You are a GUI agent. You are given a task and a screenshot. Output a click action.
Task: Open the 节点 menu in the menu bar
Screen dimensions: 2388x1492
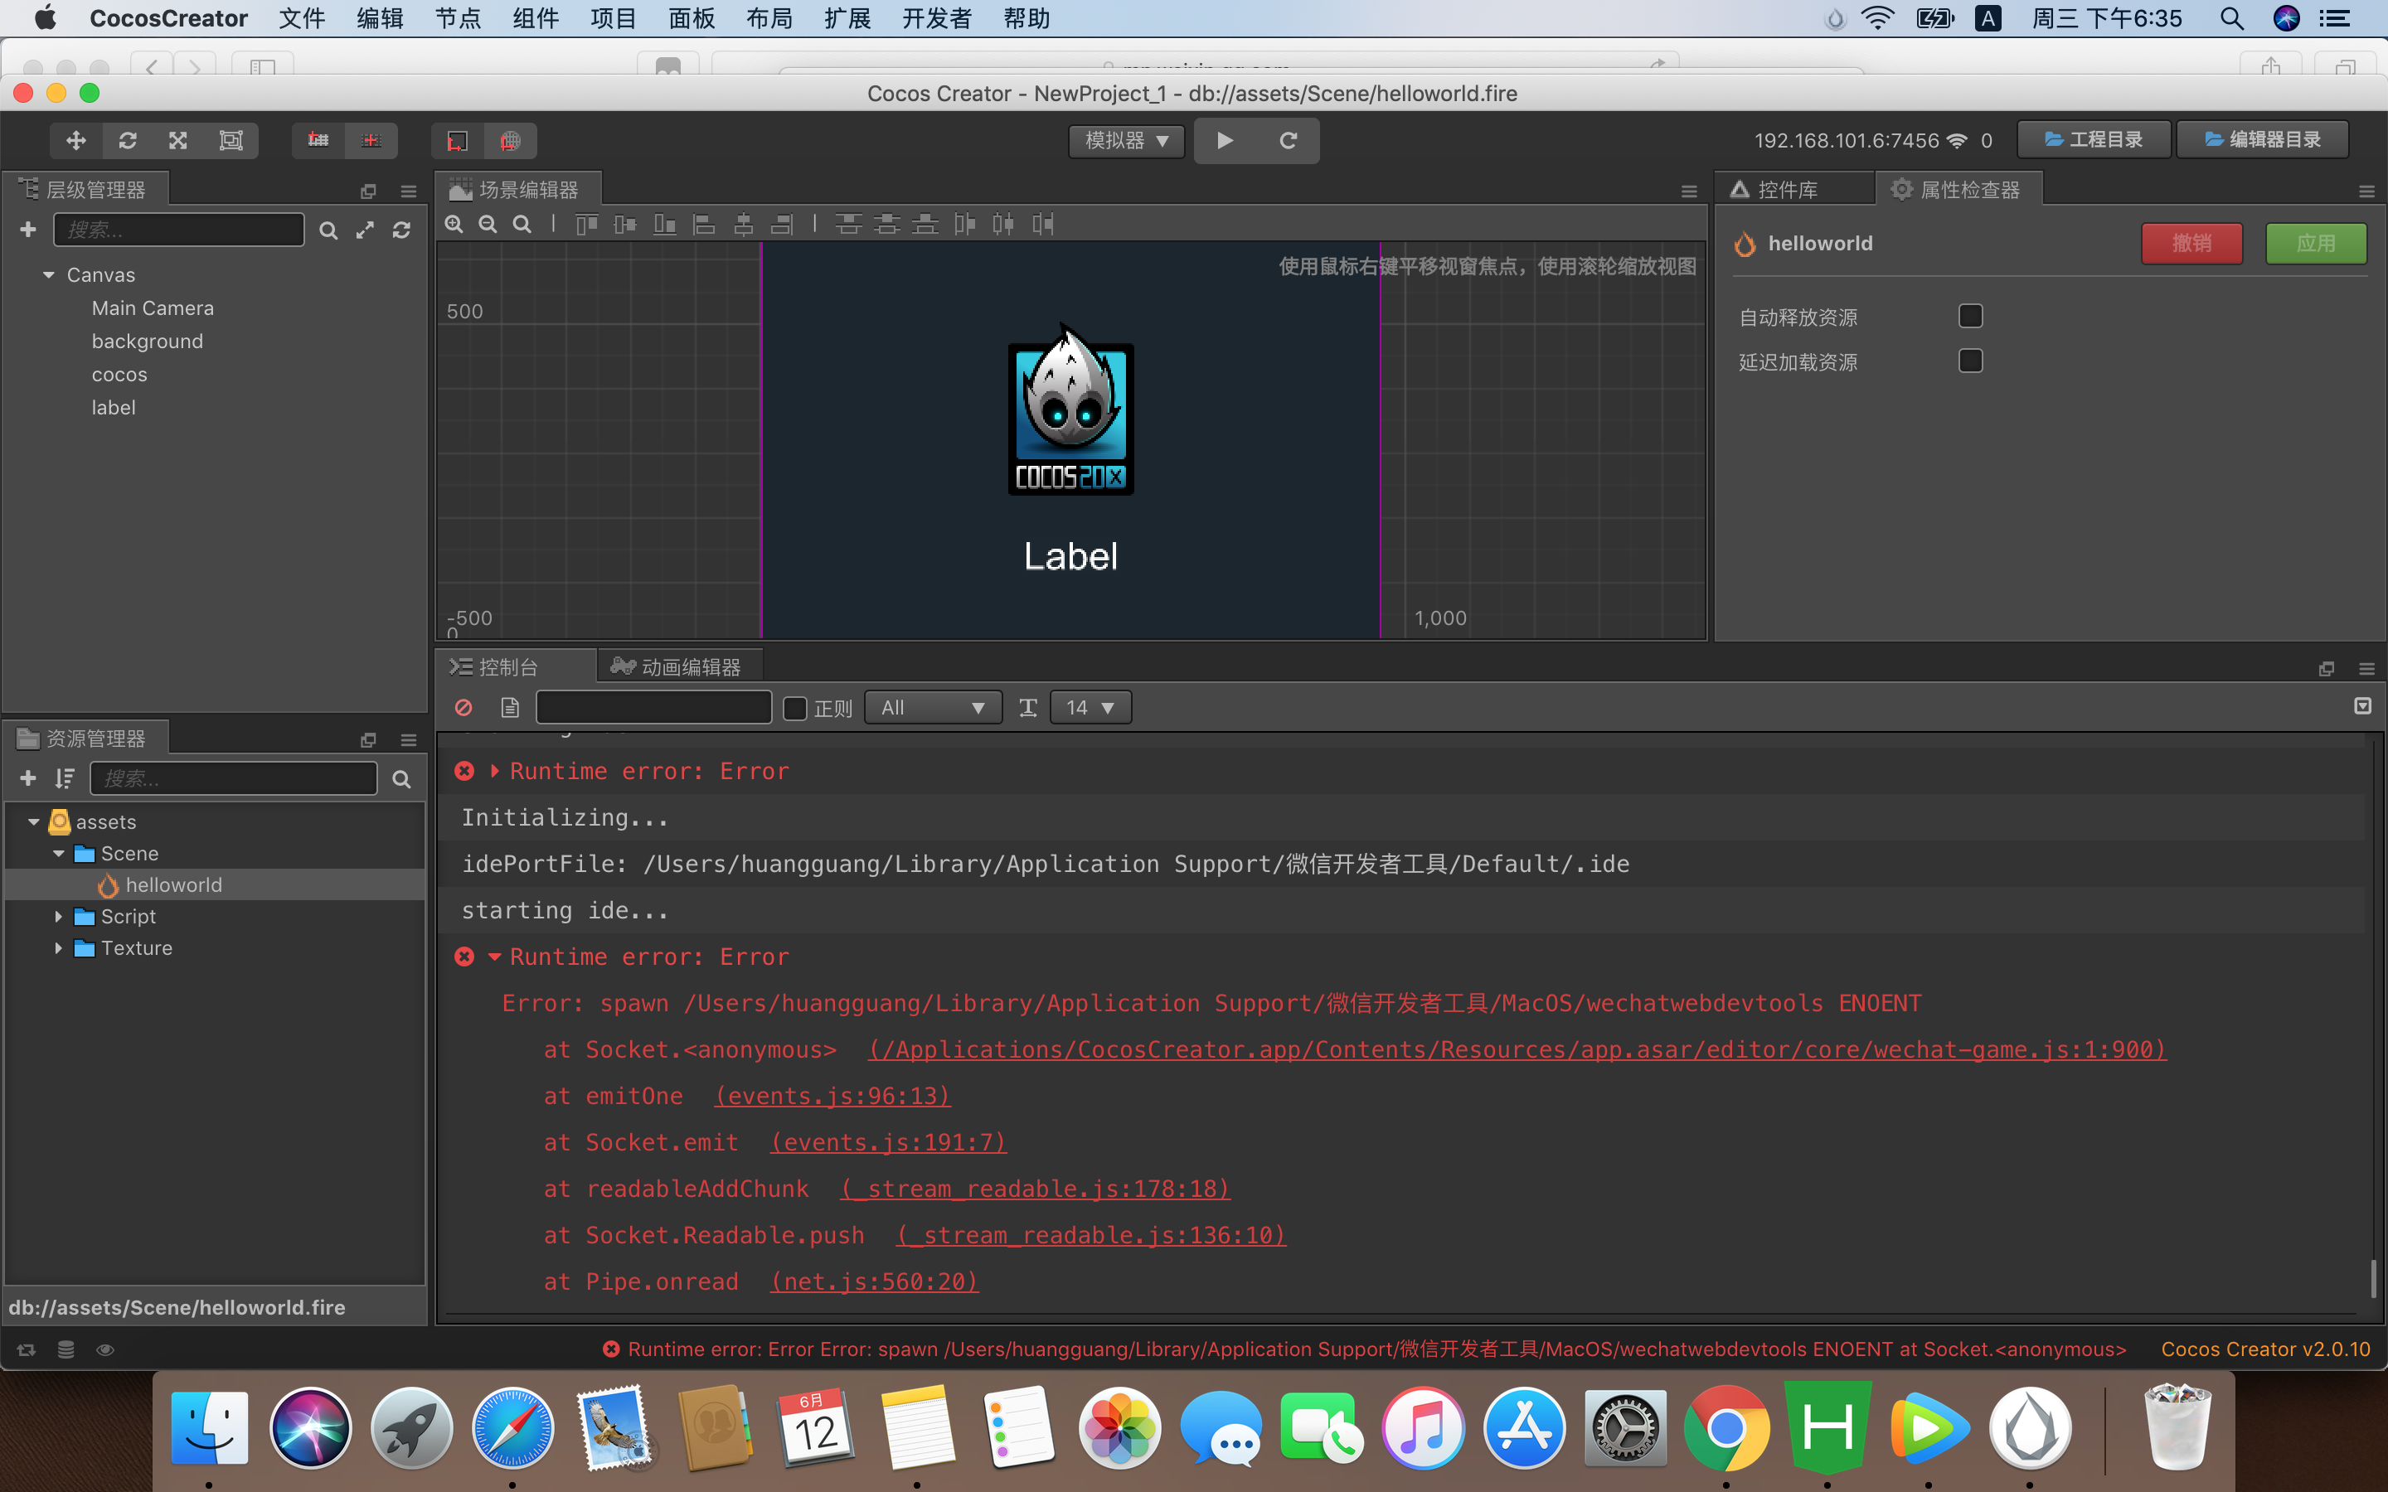(457, 19)
